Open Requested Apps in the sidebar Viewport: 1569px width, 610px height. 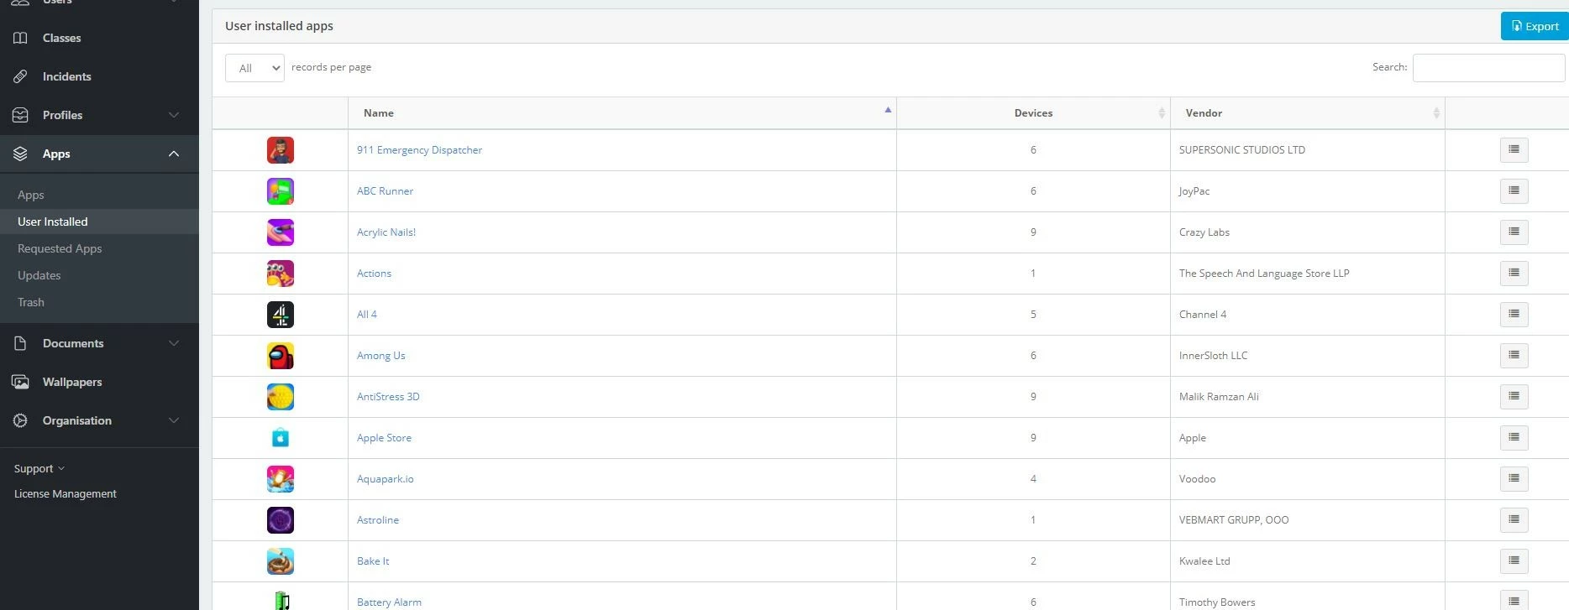tap(60, 248)
